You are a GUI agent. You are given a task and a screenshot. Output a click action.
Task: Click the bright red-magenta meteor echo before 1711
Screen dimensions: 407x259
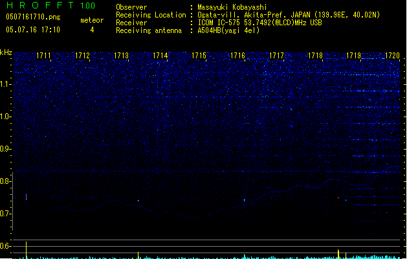pyautogui.click(x=27, y=197)
